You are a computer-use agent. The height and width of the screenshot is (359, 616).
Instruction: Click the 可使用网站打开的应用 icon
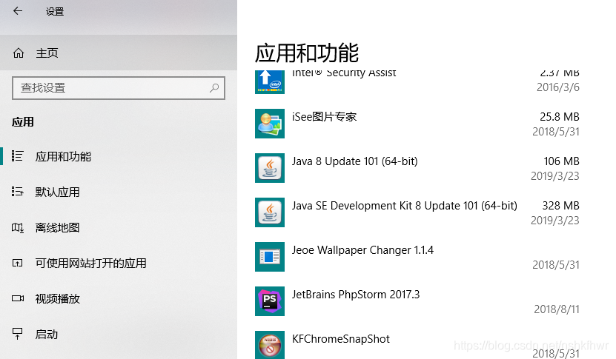click(x=17, y=263)
